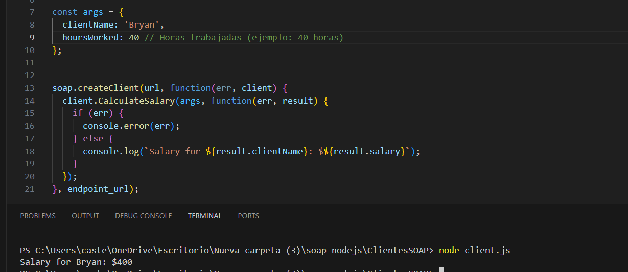Focus the terminal cursor block

click(x=441, y=269)
